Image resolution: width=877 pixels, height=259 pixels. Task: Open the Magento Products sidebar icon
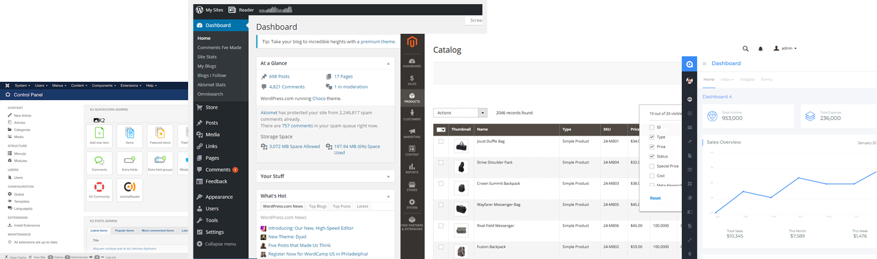pos(412,98)
